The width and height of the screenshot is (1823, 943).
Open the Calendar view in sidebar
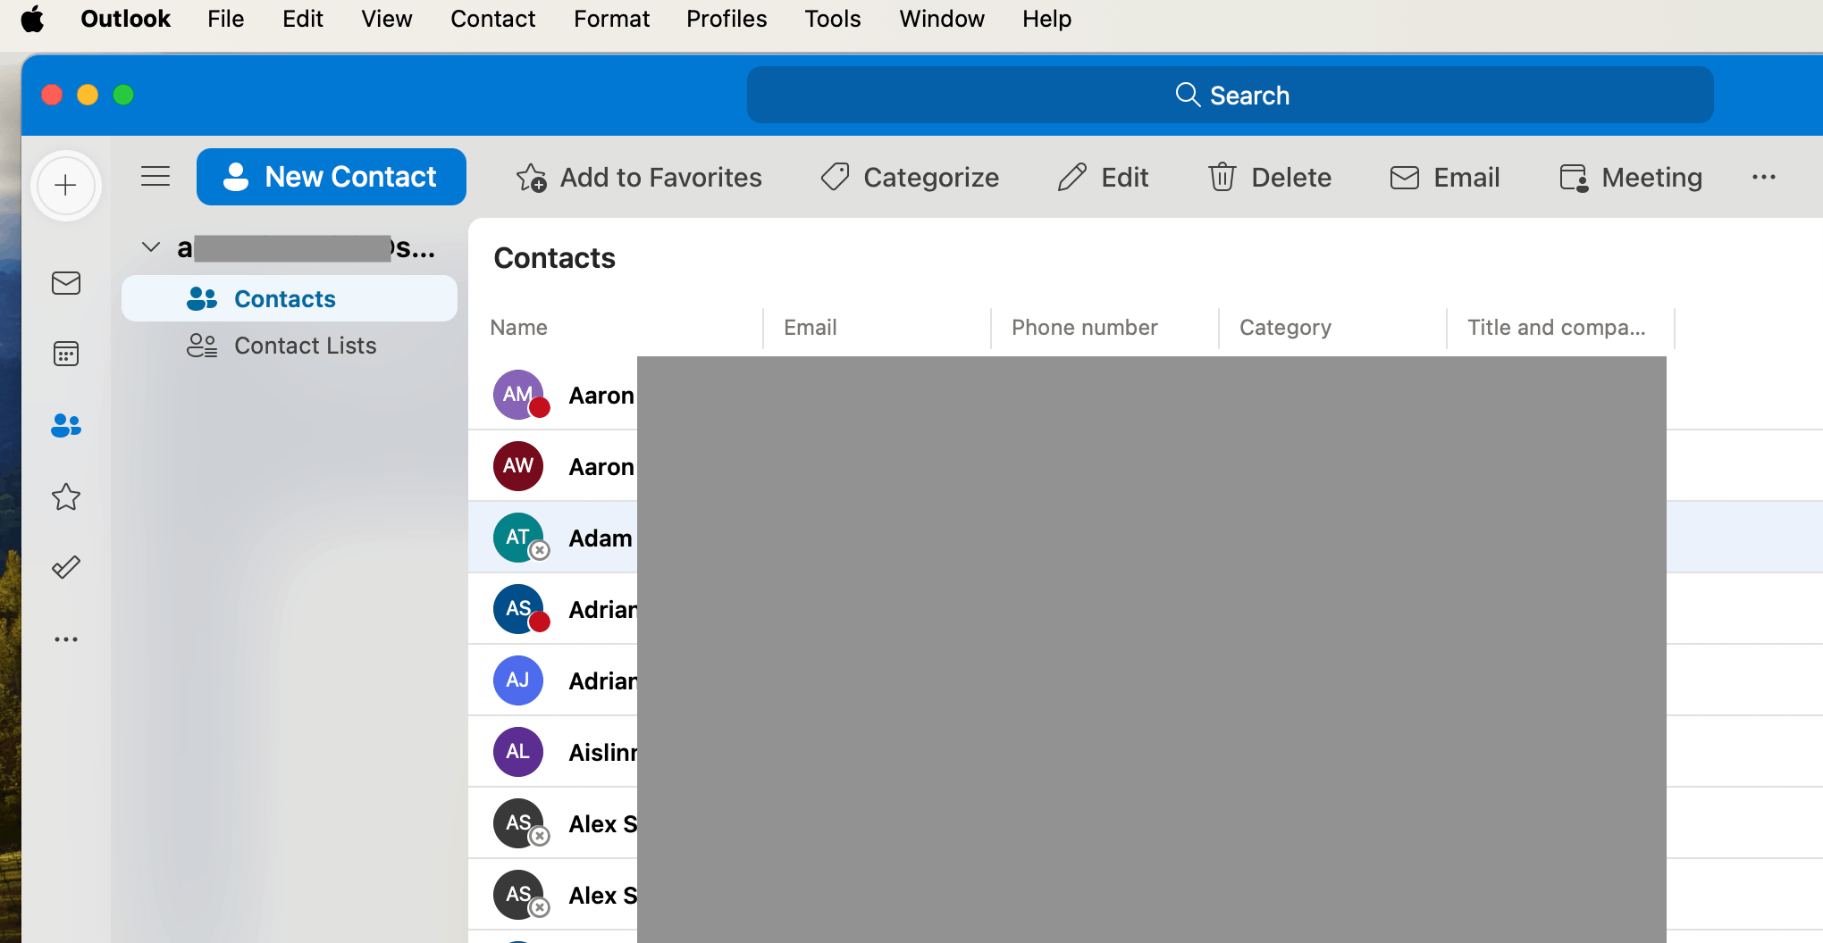66,354
